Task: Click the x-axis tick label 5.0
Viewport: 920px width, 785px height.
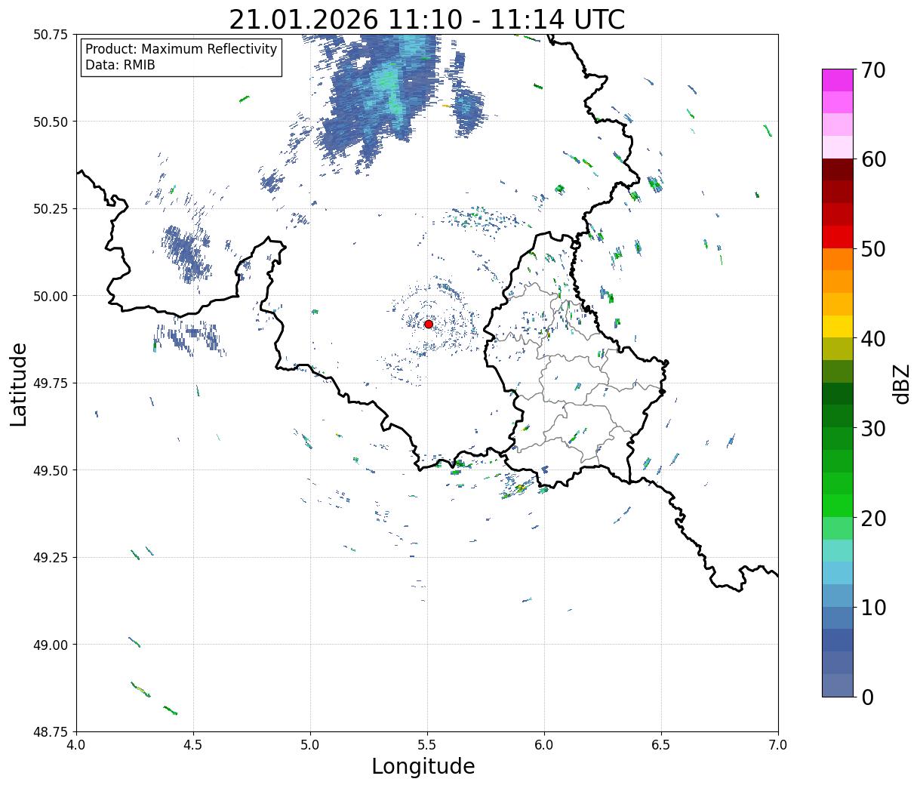Action: (310, 745)
